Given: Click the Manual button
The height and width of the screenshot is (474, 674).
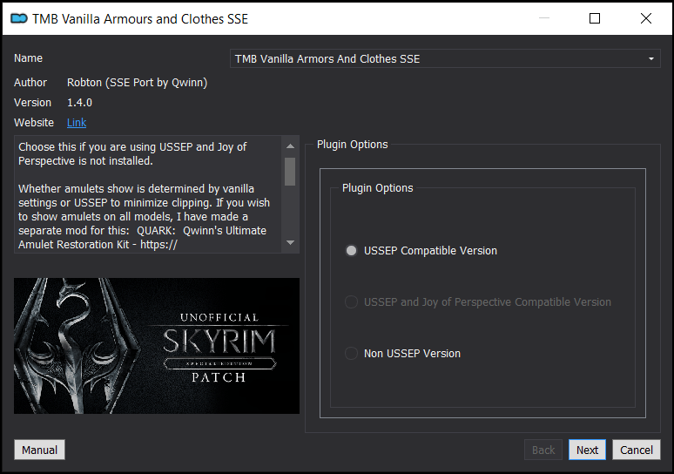Looking at the screenshot, I should (39, 450).
